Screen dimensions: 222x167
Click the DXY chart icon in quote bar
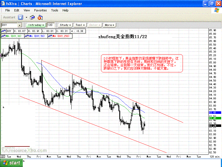pos(4,31)
